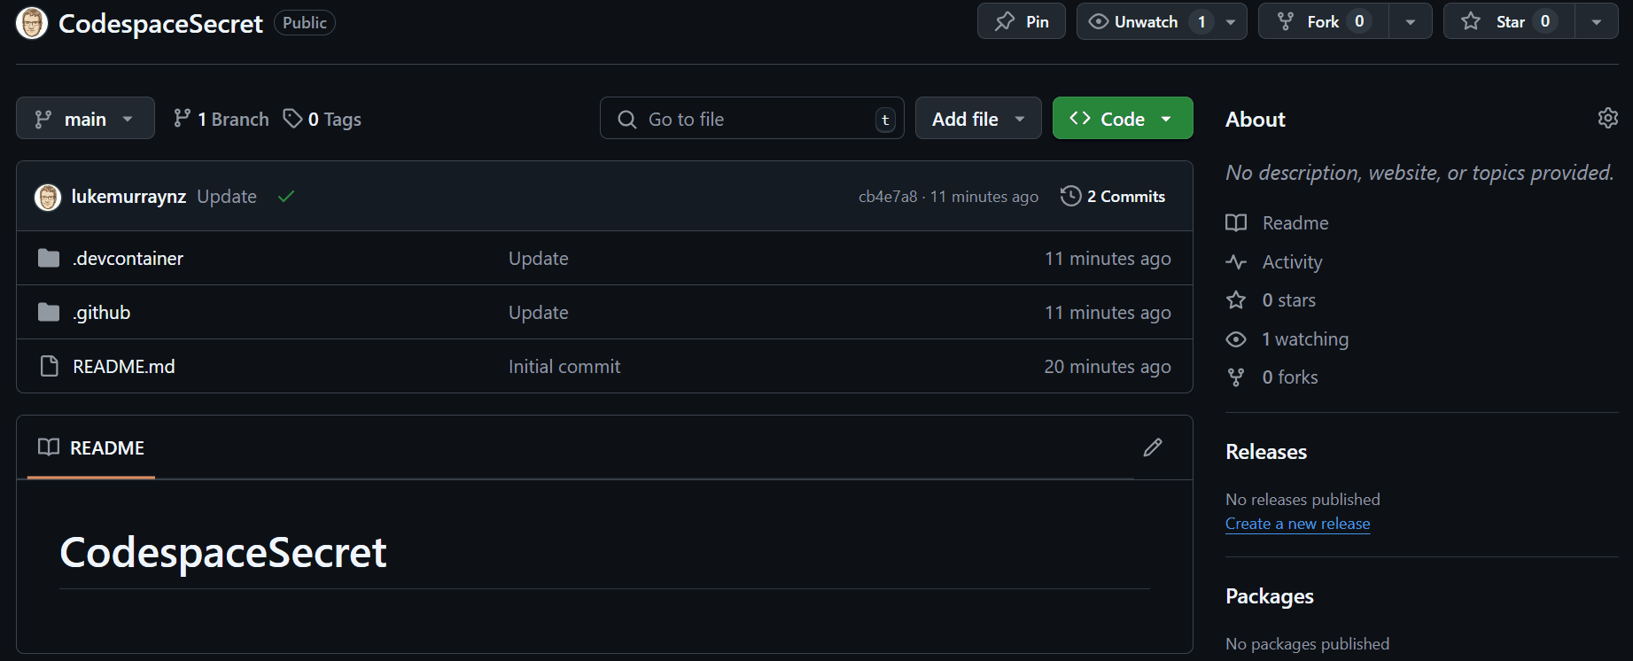Open the Add file dropdown

coord(978,119)
